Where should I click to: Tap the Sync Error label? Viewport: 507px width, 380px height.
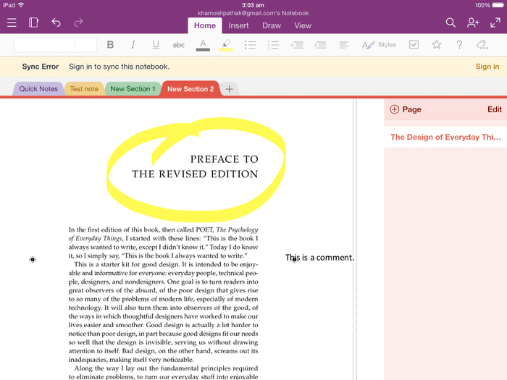coord(41,67)
